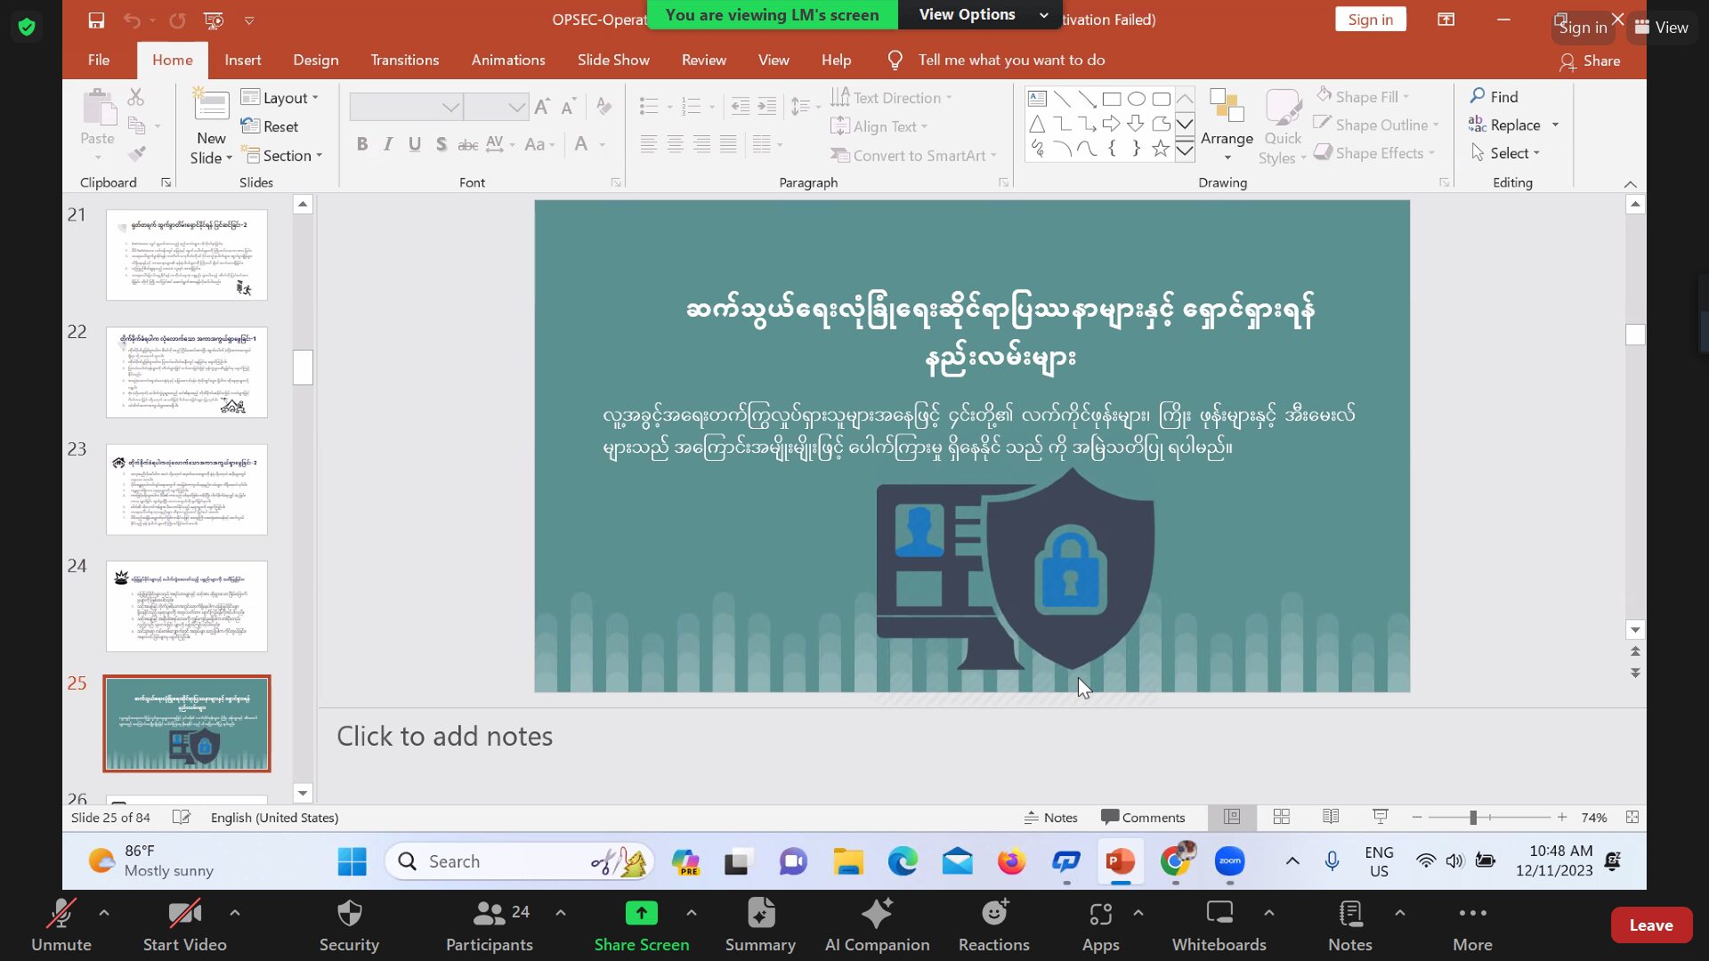
Task: Select slide 23 thumbnail
Action: point(187,489)
